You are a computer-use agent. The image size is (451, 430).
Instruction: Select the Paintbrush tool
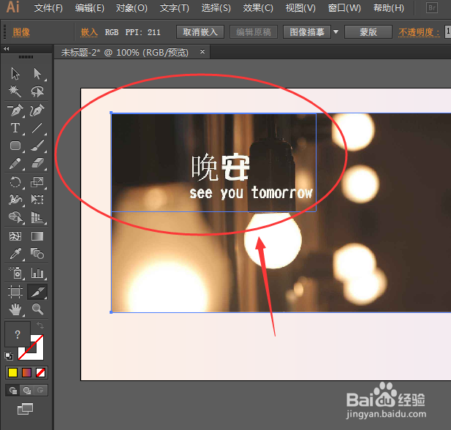(x=37, y=146)
